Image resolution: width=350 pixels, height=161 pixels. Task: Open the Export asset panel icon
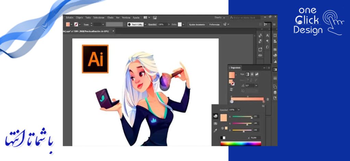[x=260, y=49]
